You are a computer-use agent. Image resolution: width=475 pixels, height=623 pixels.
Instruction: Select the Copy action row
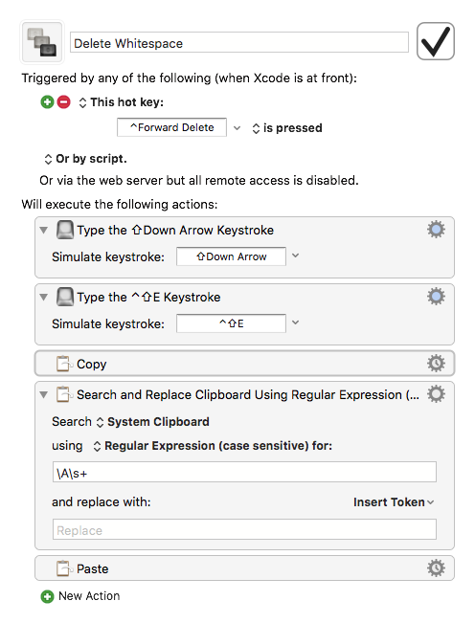244,364
